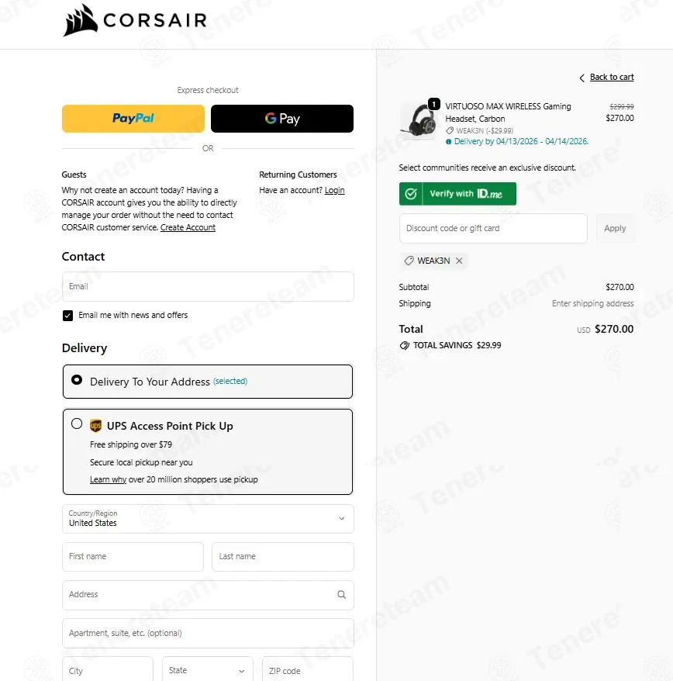Check out with Google Pay
The width and height of the screenshot is (673, 681).
click(x=282, y=119)
